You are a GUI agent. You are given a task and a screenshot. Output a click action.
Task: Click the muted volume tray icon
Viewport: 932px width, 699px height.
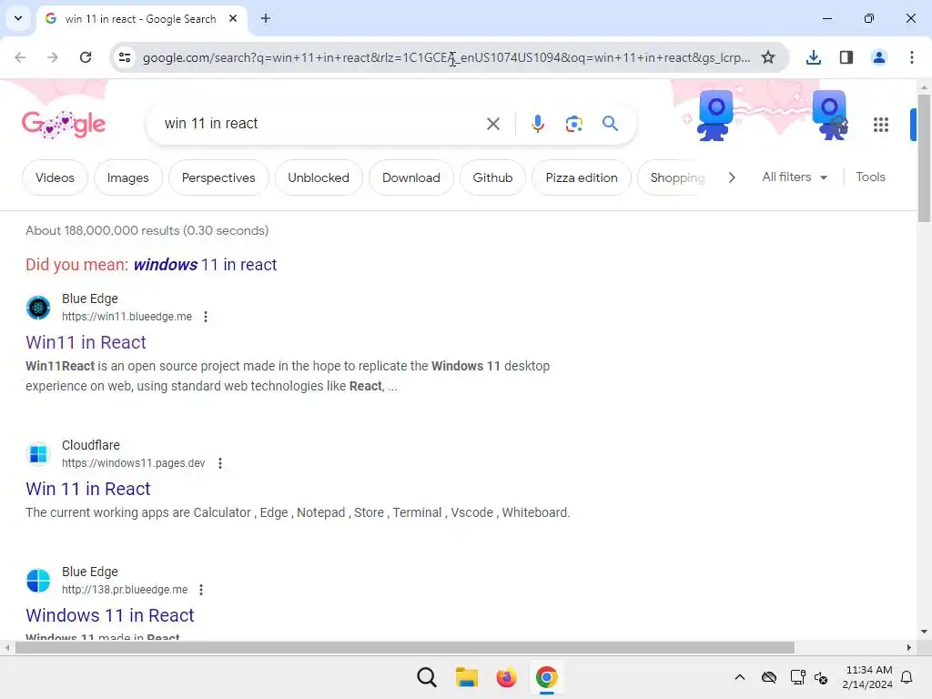[x=821, y=677]
